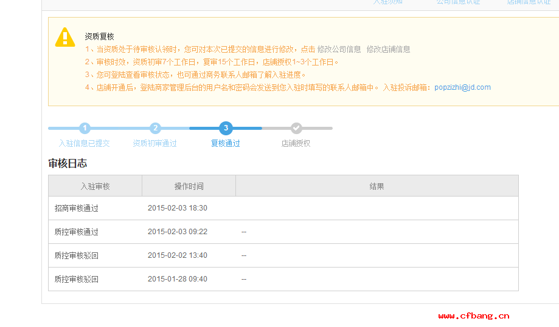This screenshot has width=559, height=327.
Task: Click the 操作时间 column header
Action: pyautogui.click(x=189, y=186)
